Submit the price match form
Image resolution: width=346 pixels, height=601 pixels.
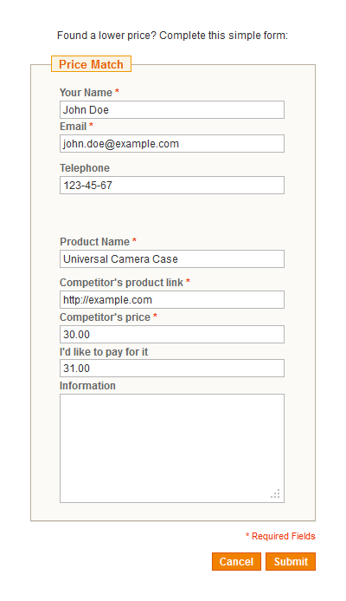pyautogui.click(x=291, y=561)
